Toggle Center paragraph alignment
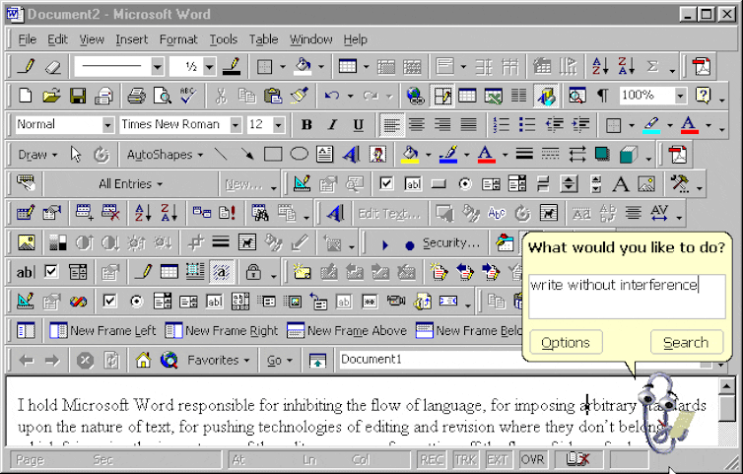Image resolution: width=743 pixels, height=474 pixels. pos(417,125)
